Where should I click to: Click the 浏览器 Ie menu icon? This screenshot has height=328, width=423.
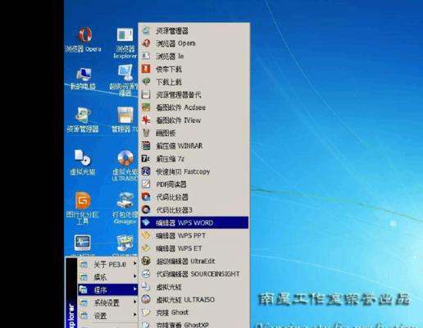pyautogui.click(x=146, y=56)
